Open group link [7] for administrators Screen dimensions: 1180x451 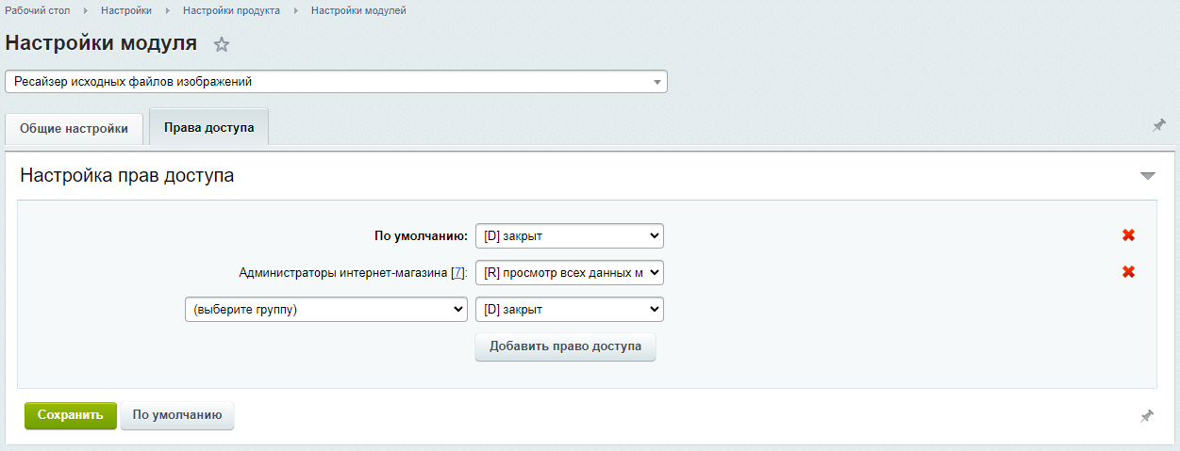tap(457, 273)
